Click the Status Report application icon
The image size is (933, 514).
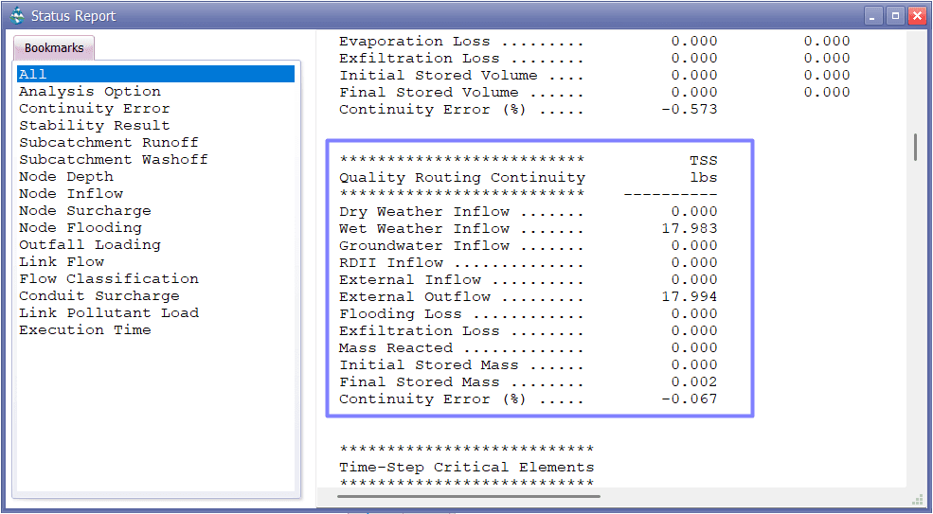click(x=18, y=15)
